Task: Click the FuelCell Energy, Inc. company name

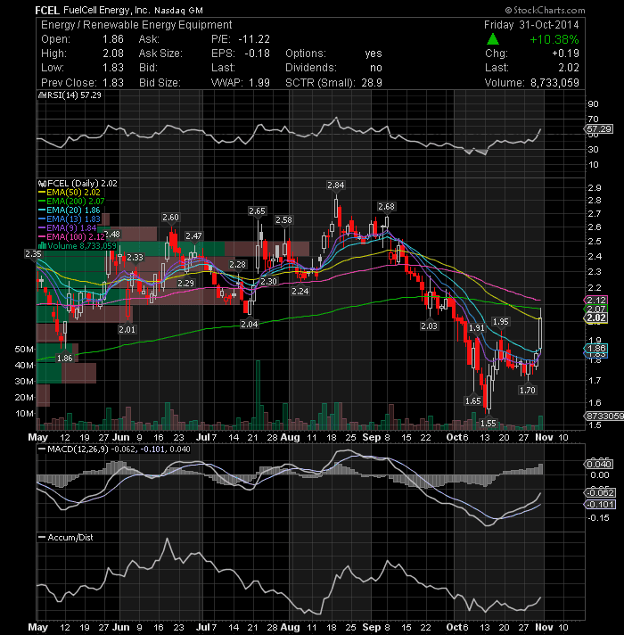Action: (x=106, y=10)
